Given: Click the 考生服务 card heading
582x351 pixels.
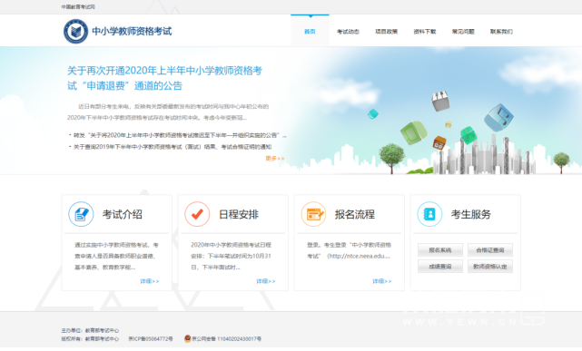Looking at the screenshot, I should point(471,214).
